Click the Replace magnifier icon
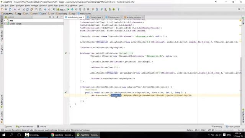 point(40,9)
